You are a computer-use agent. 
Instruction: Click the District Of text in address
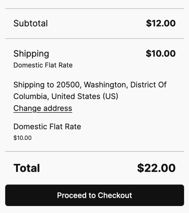point(148,85)
